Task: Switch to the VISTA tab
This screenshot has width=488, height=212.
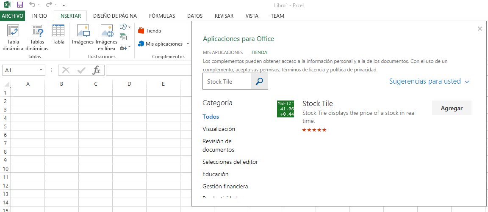Action: coord(252,16)
